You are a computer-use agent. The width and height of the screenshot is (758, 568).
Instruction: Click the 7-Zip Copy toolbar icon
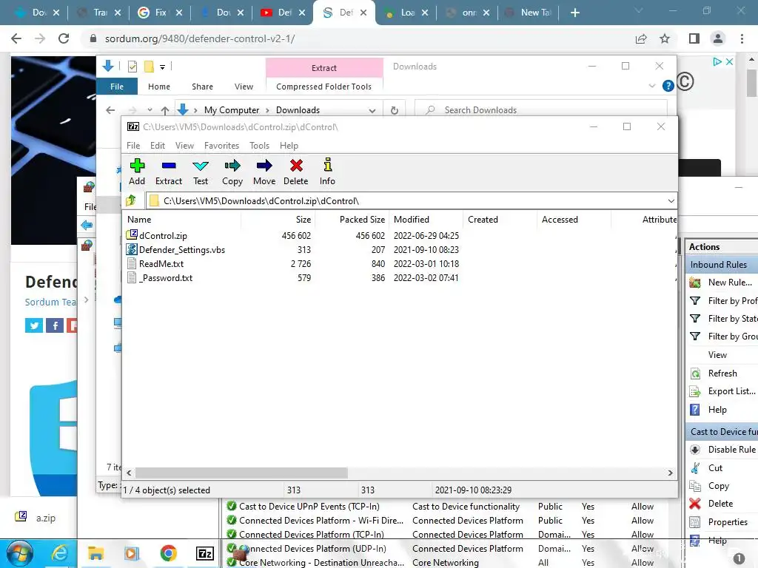[x=232, y=166]
